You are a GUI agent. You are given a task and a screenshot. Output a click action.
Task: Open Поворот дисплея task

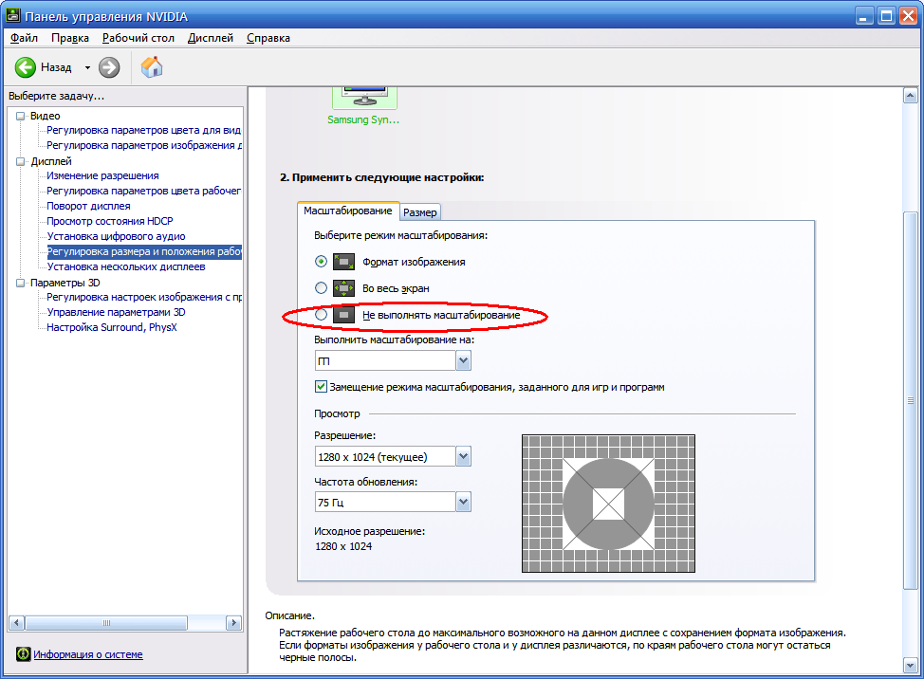(88, 206)
